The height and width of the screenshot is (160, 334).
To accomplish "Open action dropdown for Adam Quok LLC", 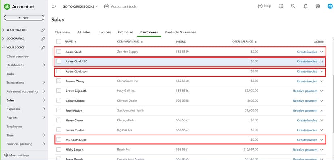I will coord(321,62).
